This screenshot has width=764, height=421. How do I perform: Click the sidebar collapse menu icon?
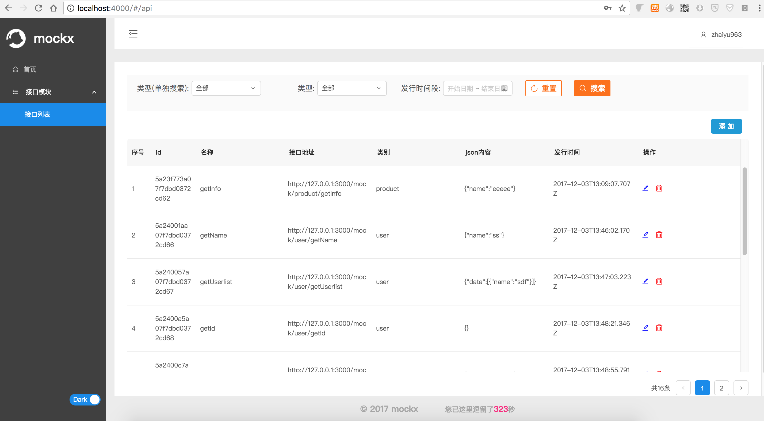[133, 34]
